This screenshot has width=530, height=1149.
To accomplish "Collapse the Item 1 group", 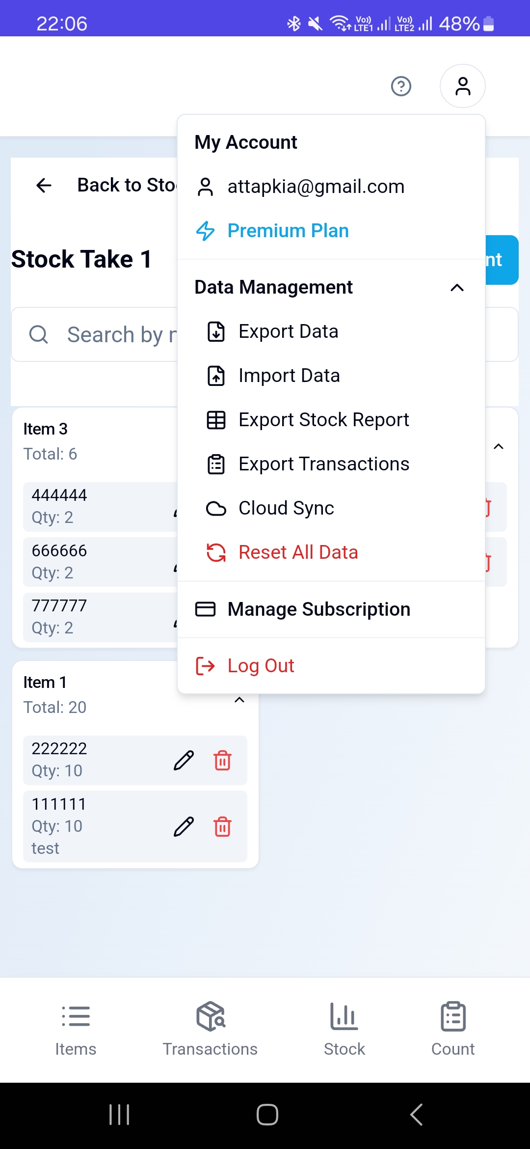I will coord(239,700).
